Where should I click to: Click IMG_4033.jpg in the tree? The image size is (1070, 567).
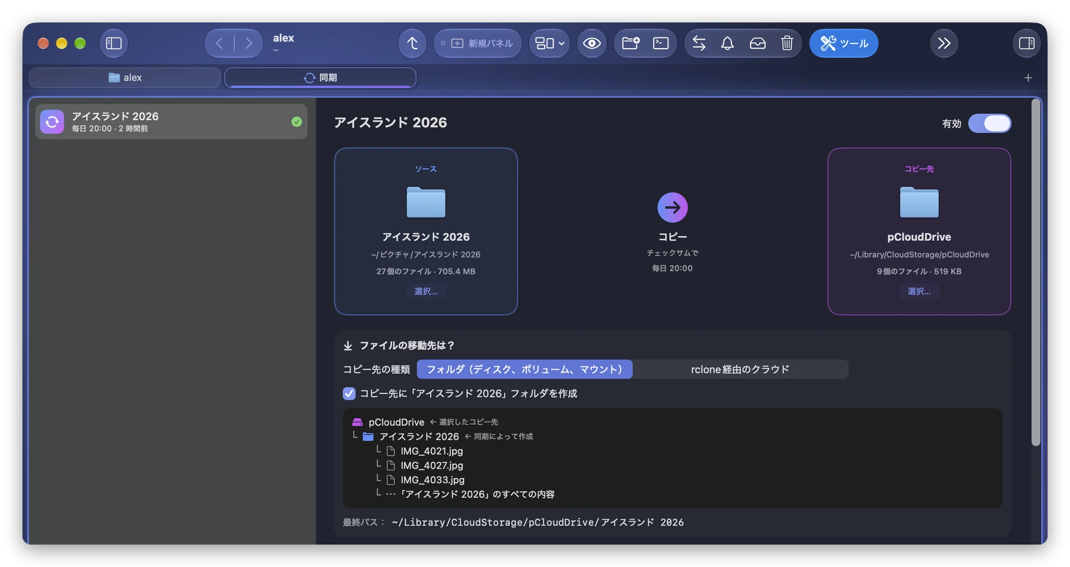(432, 480)
